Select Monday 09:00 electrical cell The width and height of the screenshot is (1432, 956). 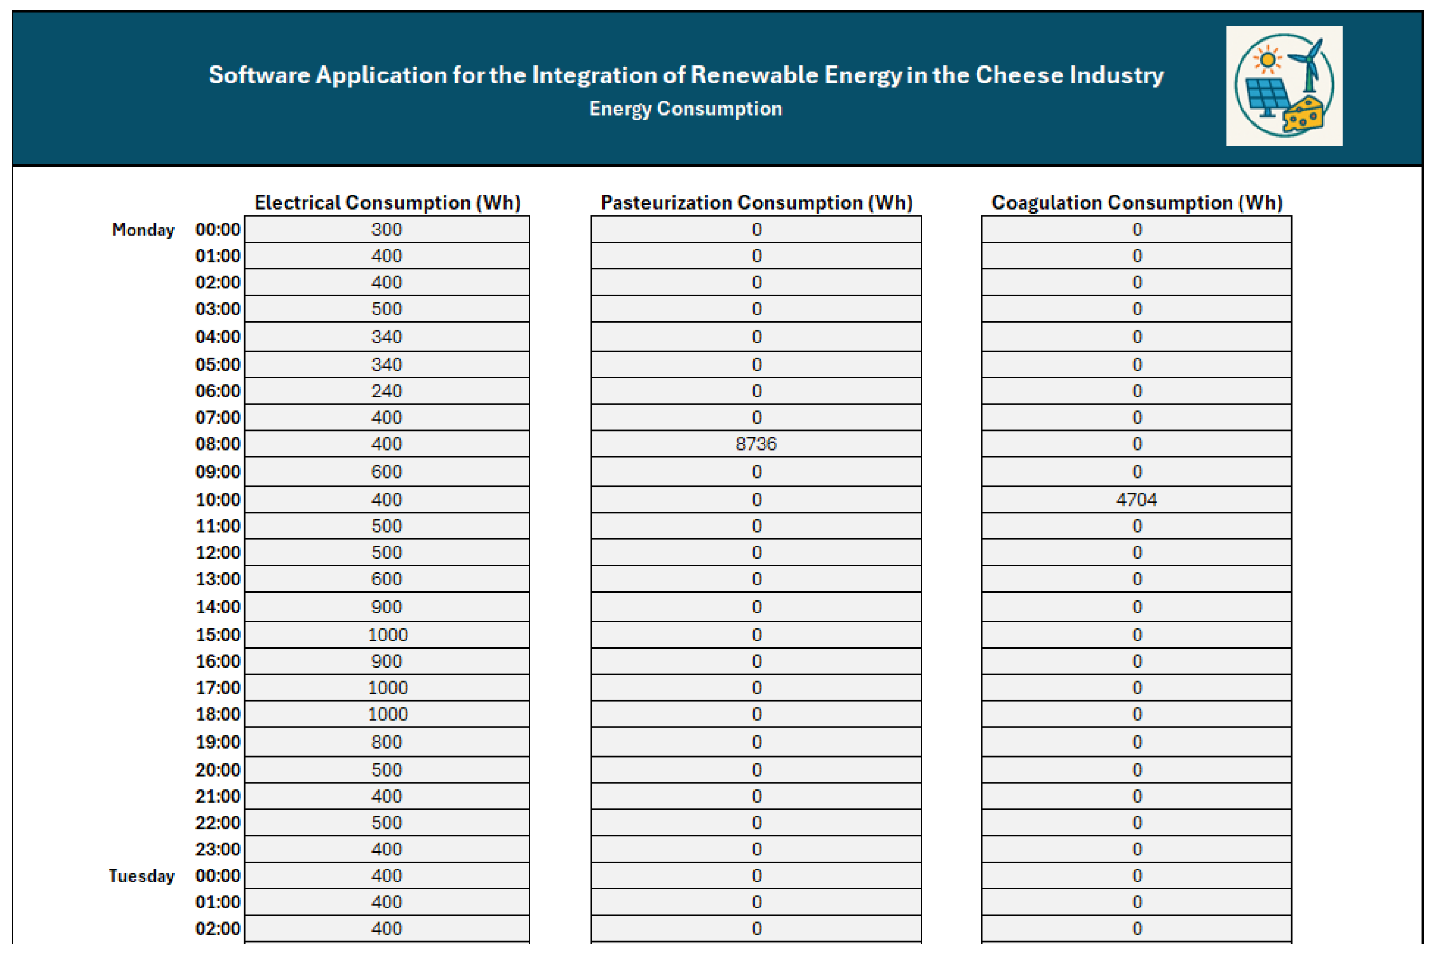(387, 472)
